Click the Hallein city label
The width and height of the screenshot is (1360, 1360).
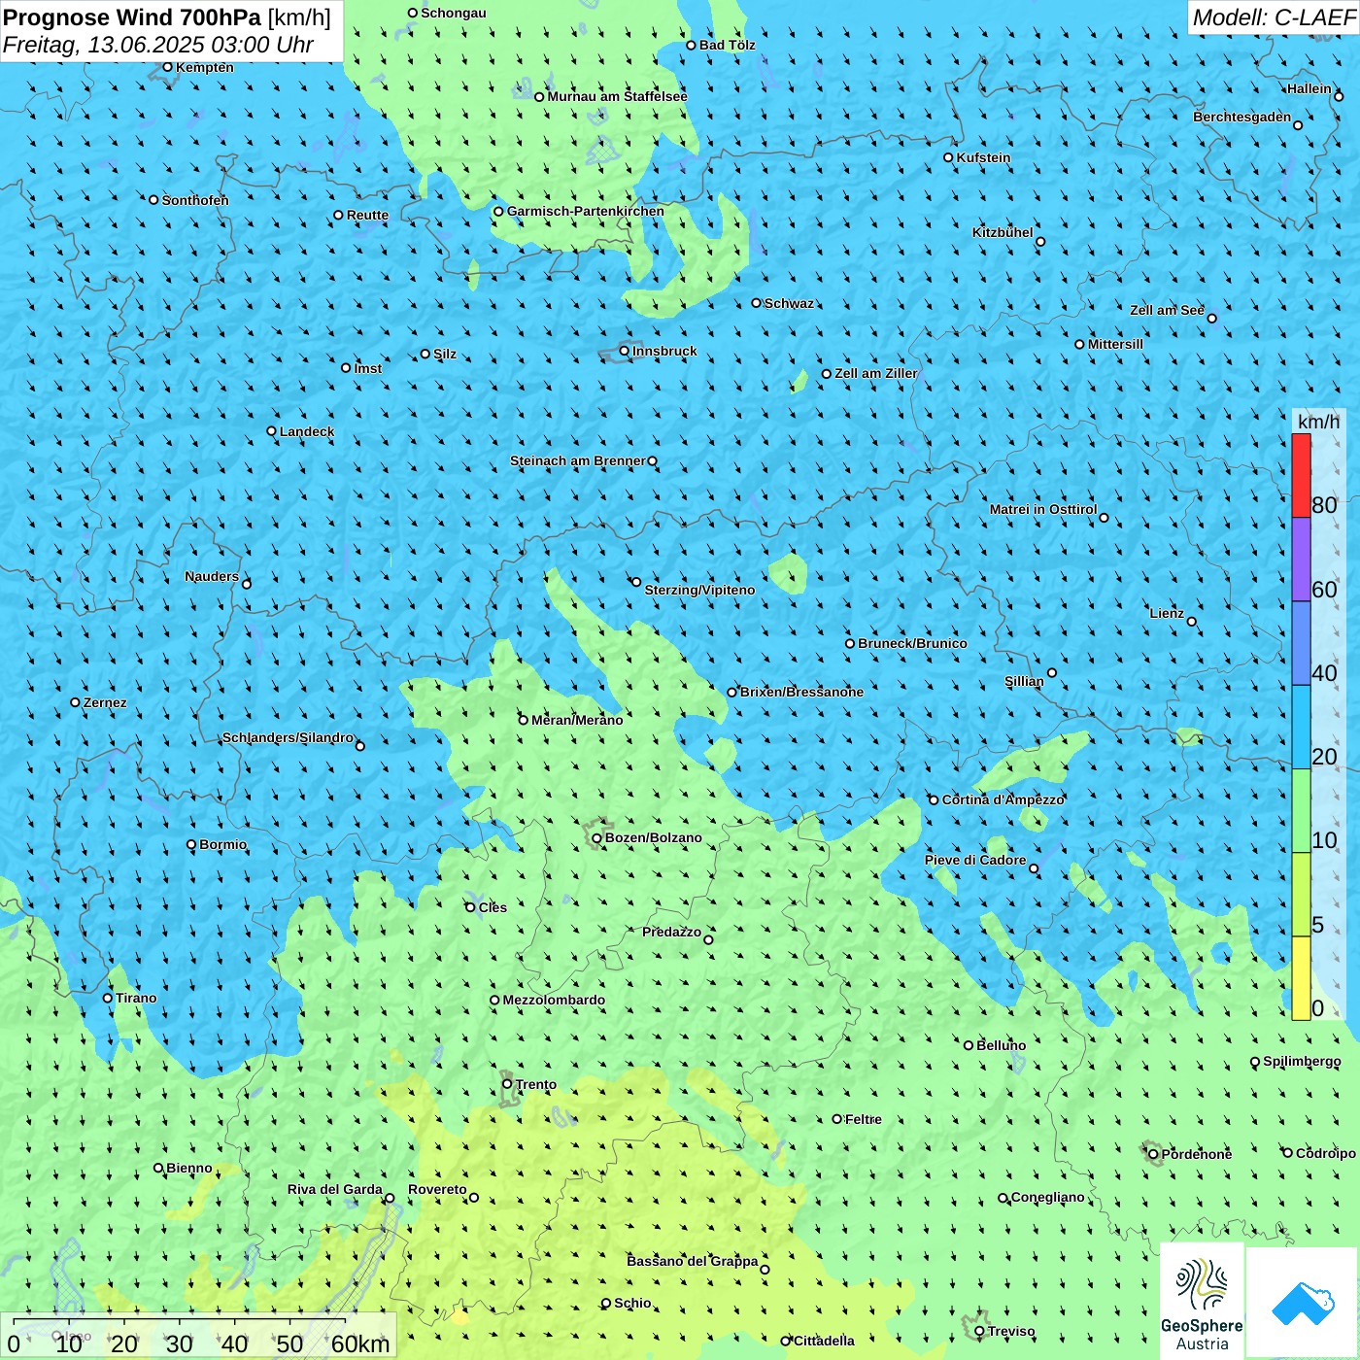pos(1309,88)
